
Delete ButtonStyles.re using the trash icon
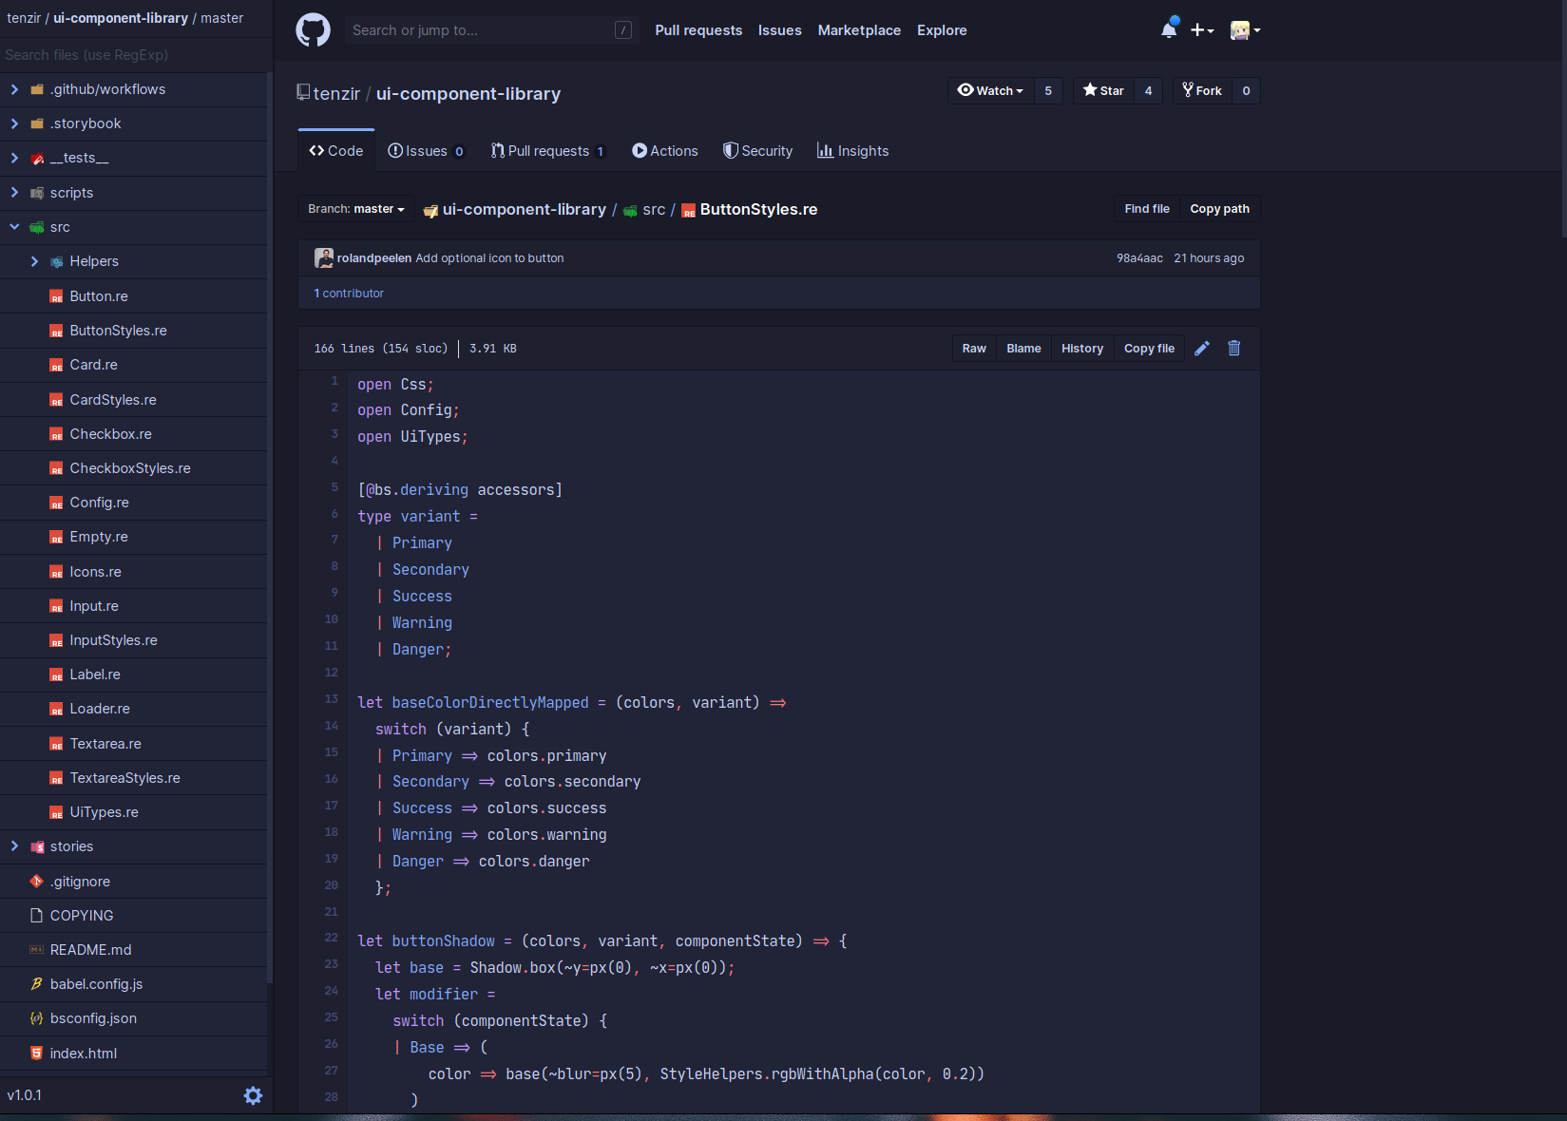coord(1233,348)
